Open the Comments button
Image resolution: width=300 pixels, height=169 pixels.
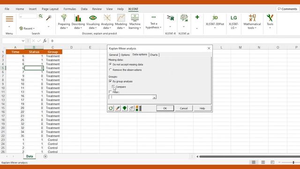coord(287,9)
